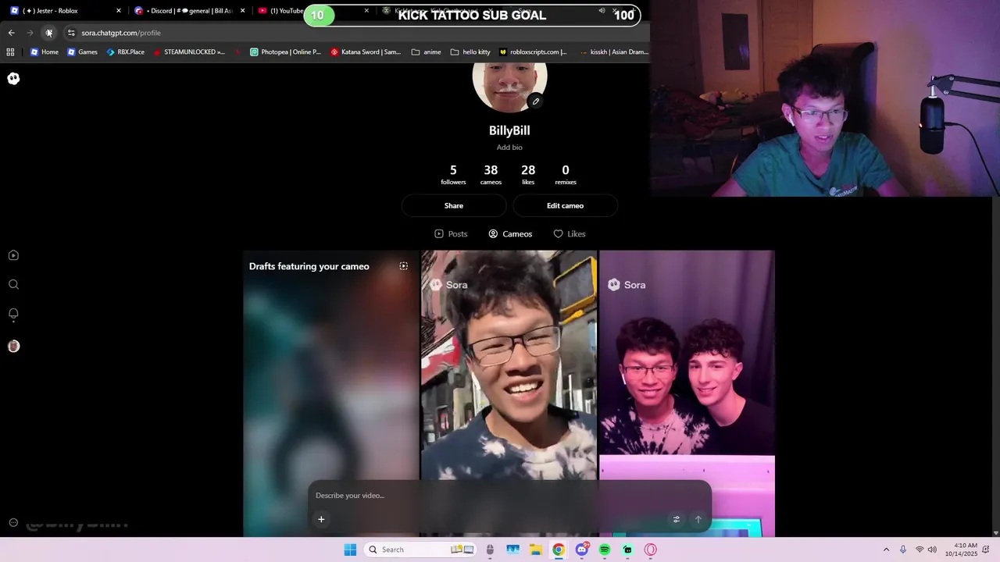
Task: Expand the anime bookmark folder
Action: click(426, 52)
